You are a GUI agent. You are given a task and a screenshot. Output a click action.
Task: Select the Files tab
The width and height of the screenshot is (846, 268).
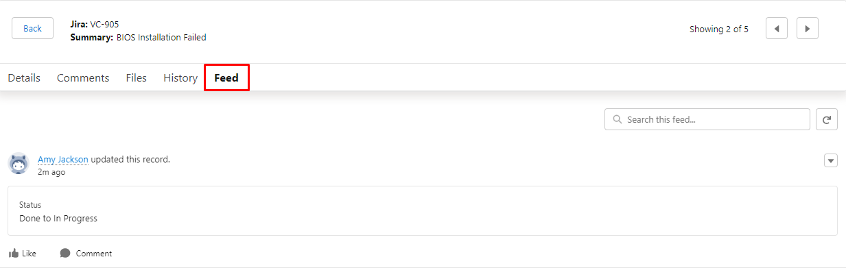[x=137, y=78]
